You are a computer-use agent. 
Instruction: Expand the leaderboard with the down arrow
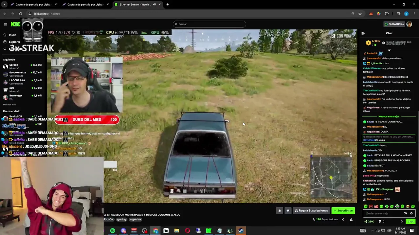click(389, 50)
